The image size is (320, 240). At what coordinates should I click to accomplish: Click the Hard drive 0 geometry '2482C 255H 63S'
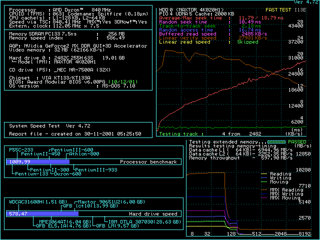(73, 58)
